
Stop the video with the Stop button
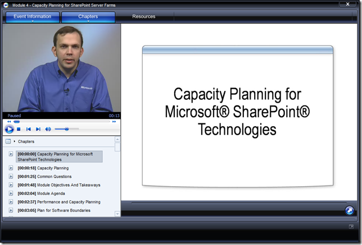[x=19, y=129]
